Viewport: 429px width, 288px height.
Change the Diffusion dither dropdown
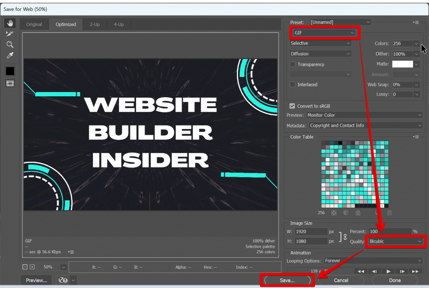click(320, 54)
